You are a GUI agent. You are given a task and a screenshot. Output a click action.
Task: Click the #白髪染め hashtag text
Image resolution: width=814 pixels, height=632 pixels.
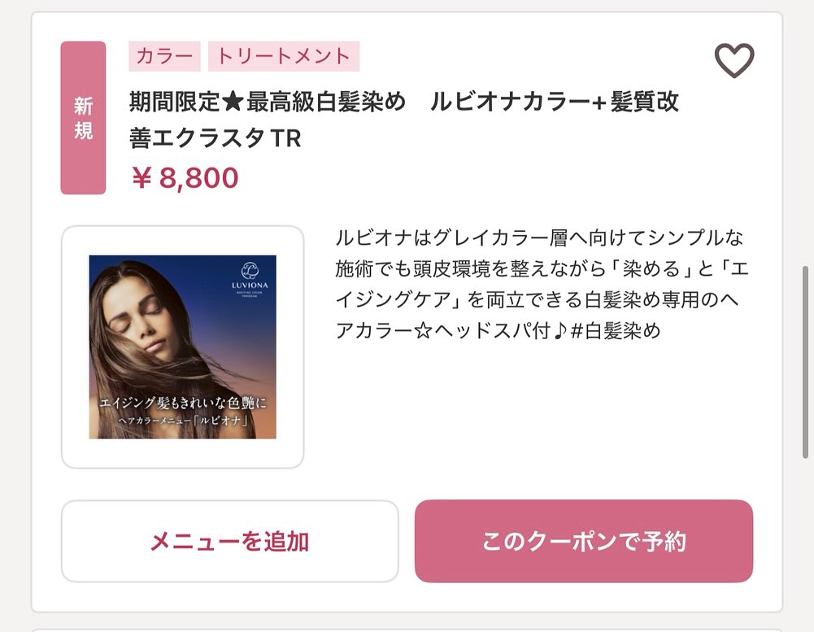[x=615, y=330]
